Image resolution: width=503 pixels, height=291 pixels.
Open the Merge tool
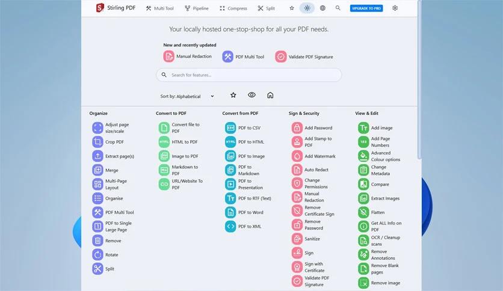[105, 170]
